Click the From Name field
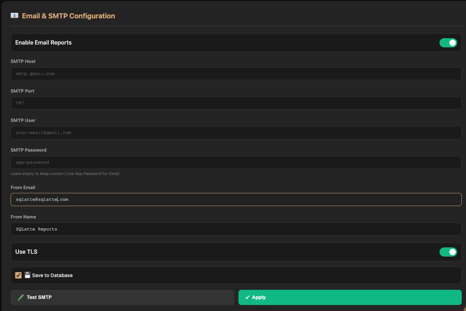Screen dimensions: 466x311 (x=236, y=229)
